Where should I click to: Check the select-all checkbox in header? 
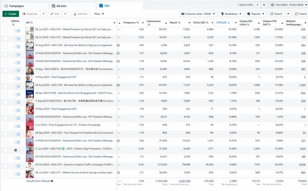[x=5, y=23]
